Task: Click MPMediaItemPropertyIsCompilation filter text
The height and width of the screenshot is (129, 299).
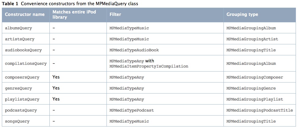Action: tap(149, 66)
